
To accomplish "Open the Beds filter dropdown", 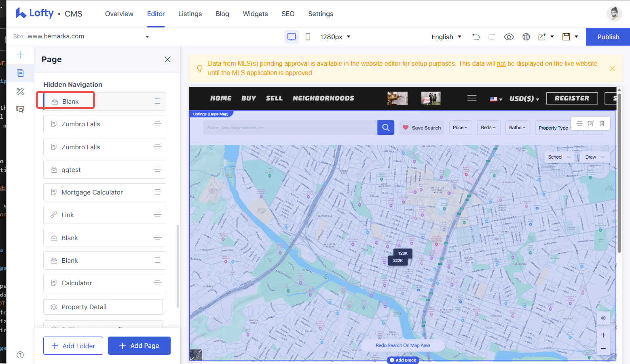I will coord(488,128).
